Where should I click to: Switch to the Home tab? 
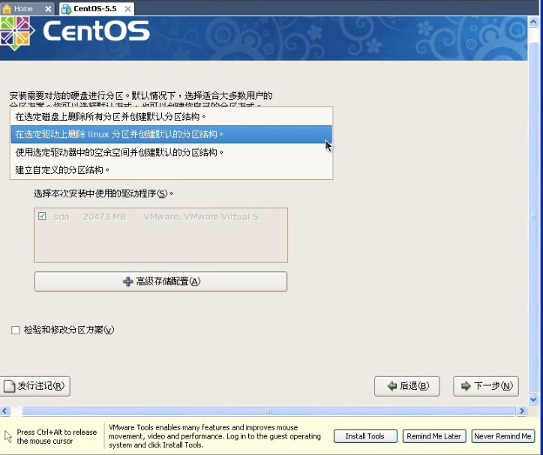pos(28,9)
